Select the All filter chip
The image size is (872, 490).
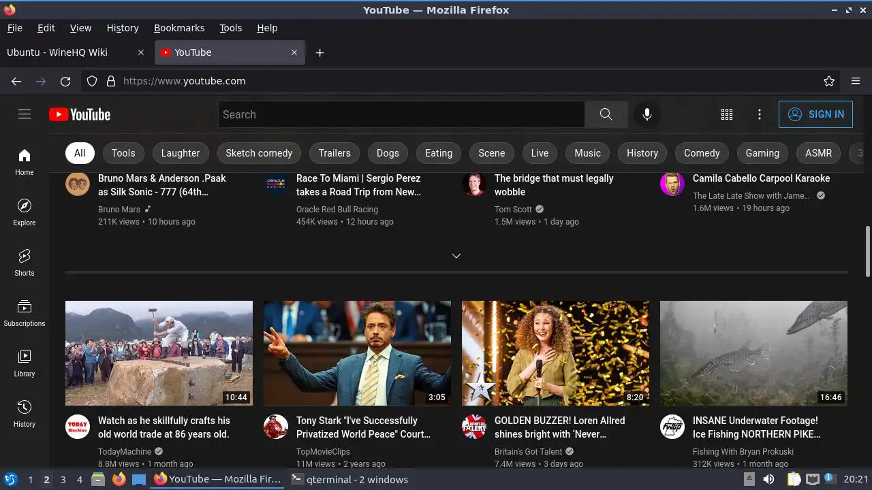click(80, 153)
